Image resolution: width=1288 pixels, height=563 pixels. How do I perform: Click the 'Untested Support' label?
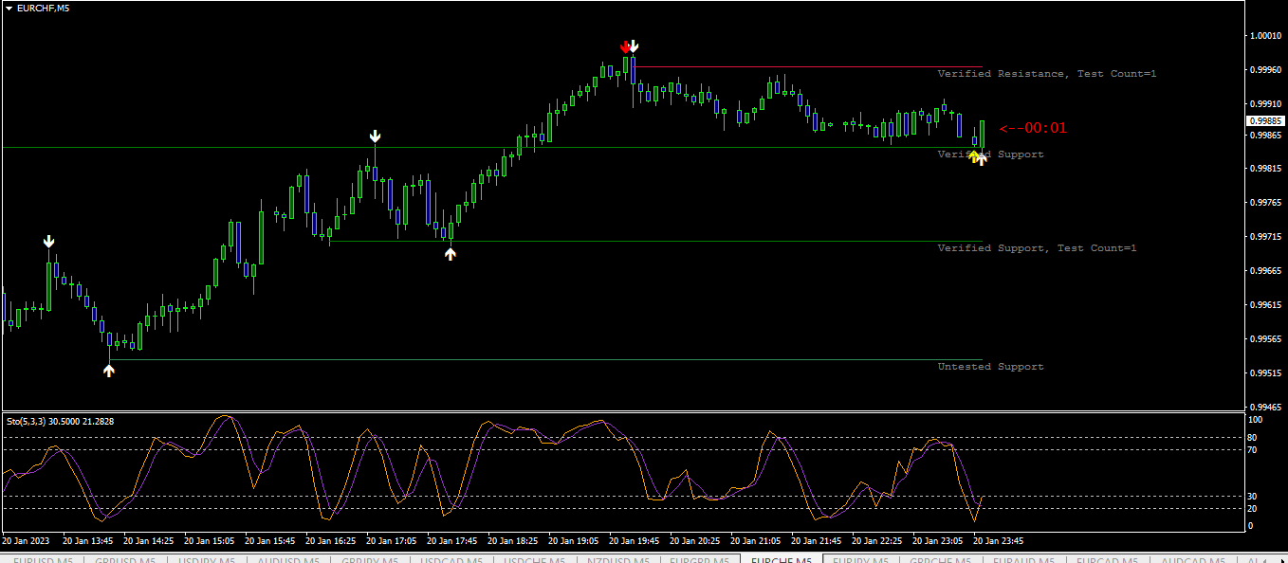coord(990,367)
